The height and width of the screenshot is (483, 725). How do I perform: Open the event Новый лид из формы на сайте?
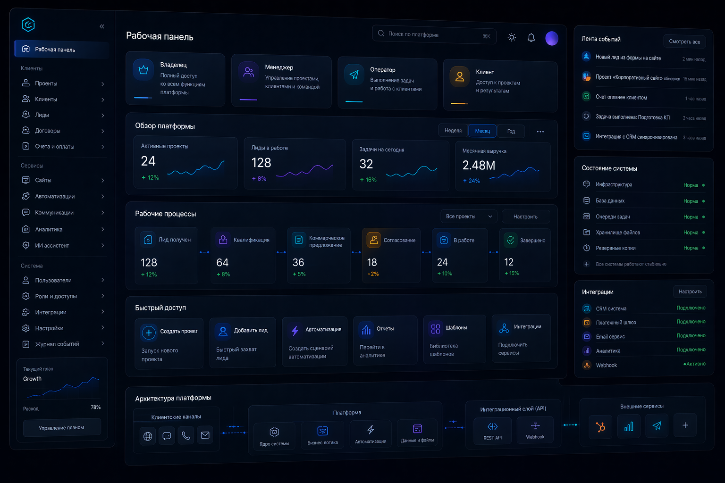pyautogui.click(x=644, y=58)
